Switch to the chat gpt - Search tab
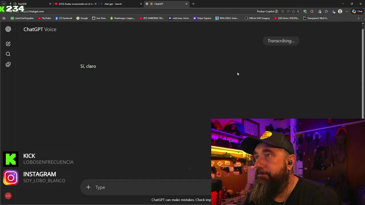 (x=121, y=4)
